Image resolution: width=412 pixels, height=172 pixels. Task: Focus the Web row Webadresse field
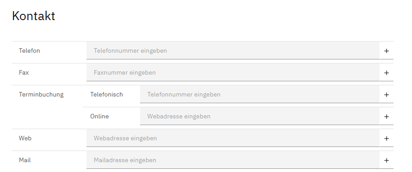[233, 138]
